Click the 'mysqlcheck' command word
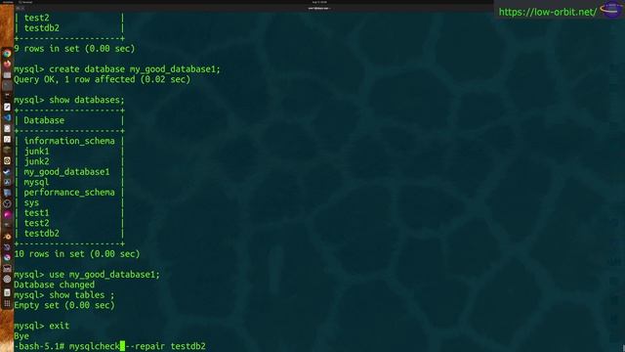625x352 pixels. pyautogui.click(x=95, y=346)
